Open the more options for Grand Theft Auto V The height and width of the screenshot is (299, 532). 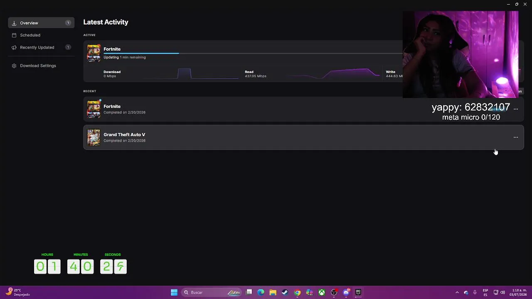pos(516,137)
